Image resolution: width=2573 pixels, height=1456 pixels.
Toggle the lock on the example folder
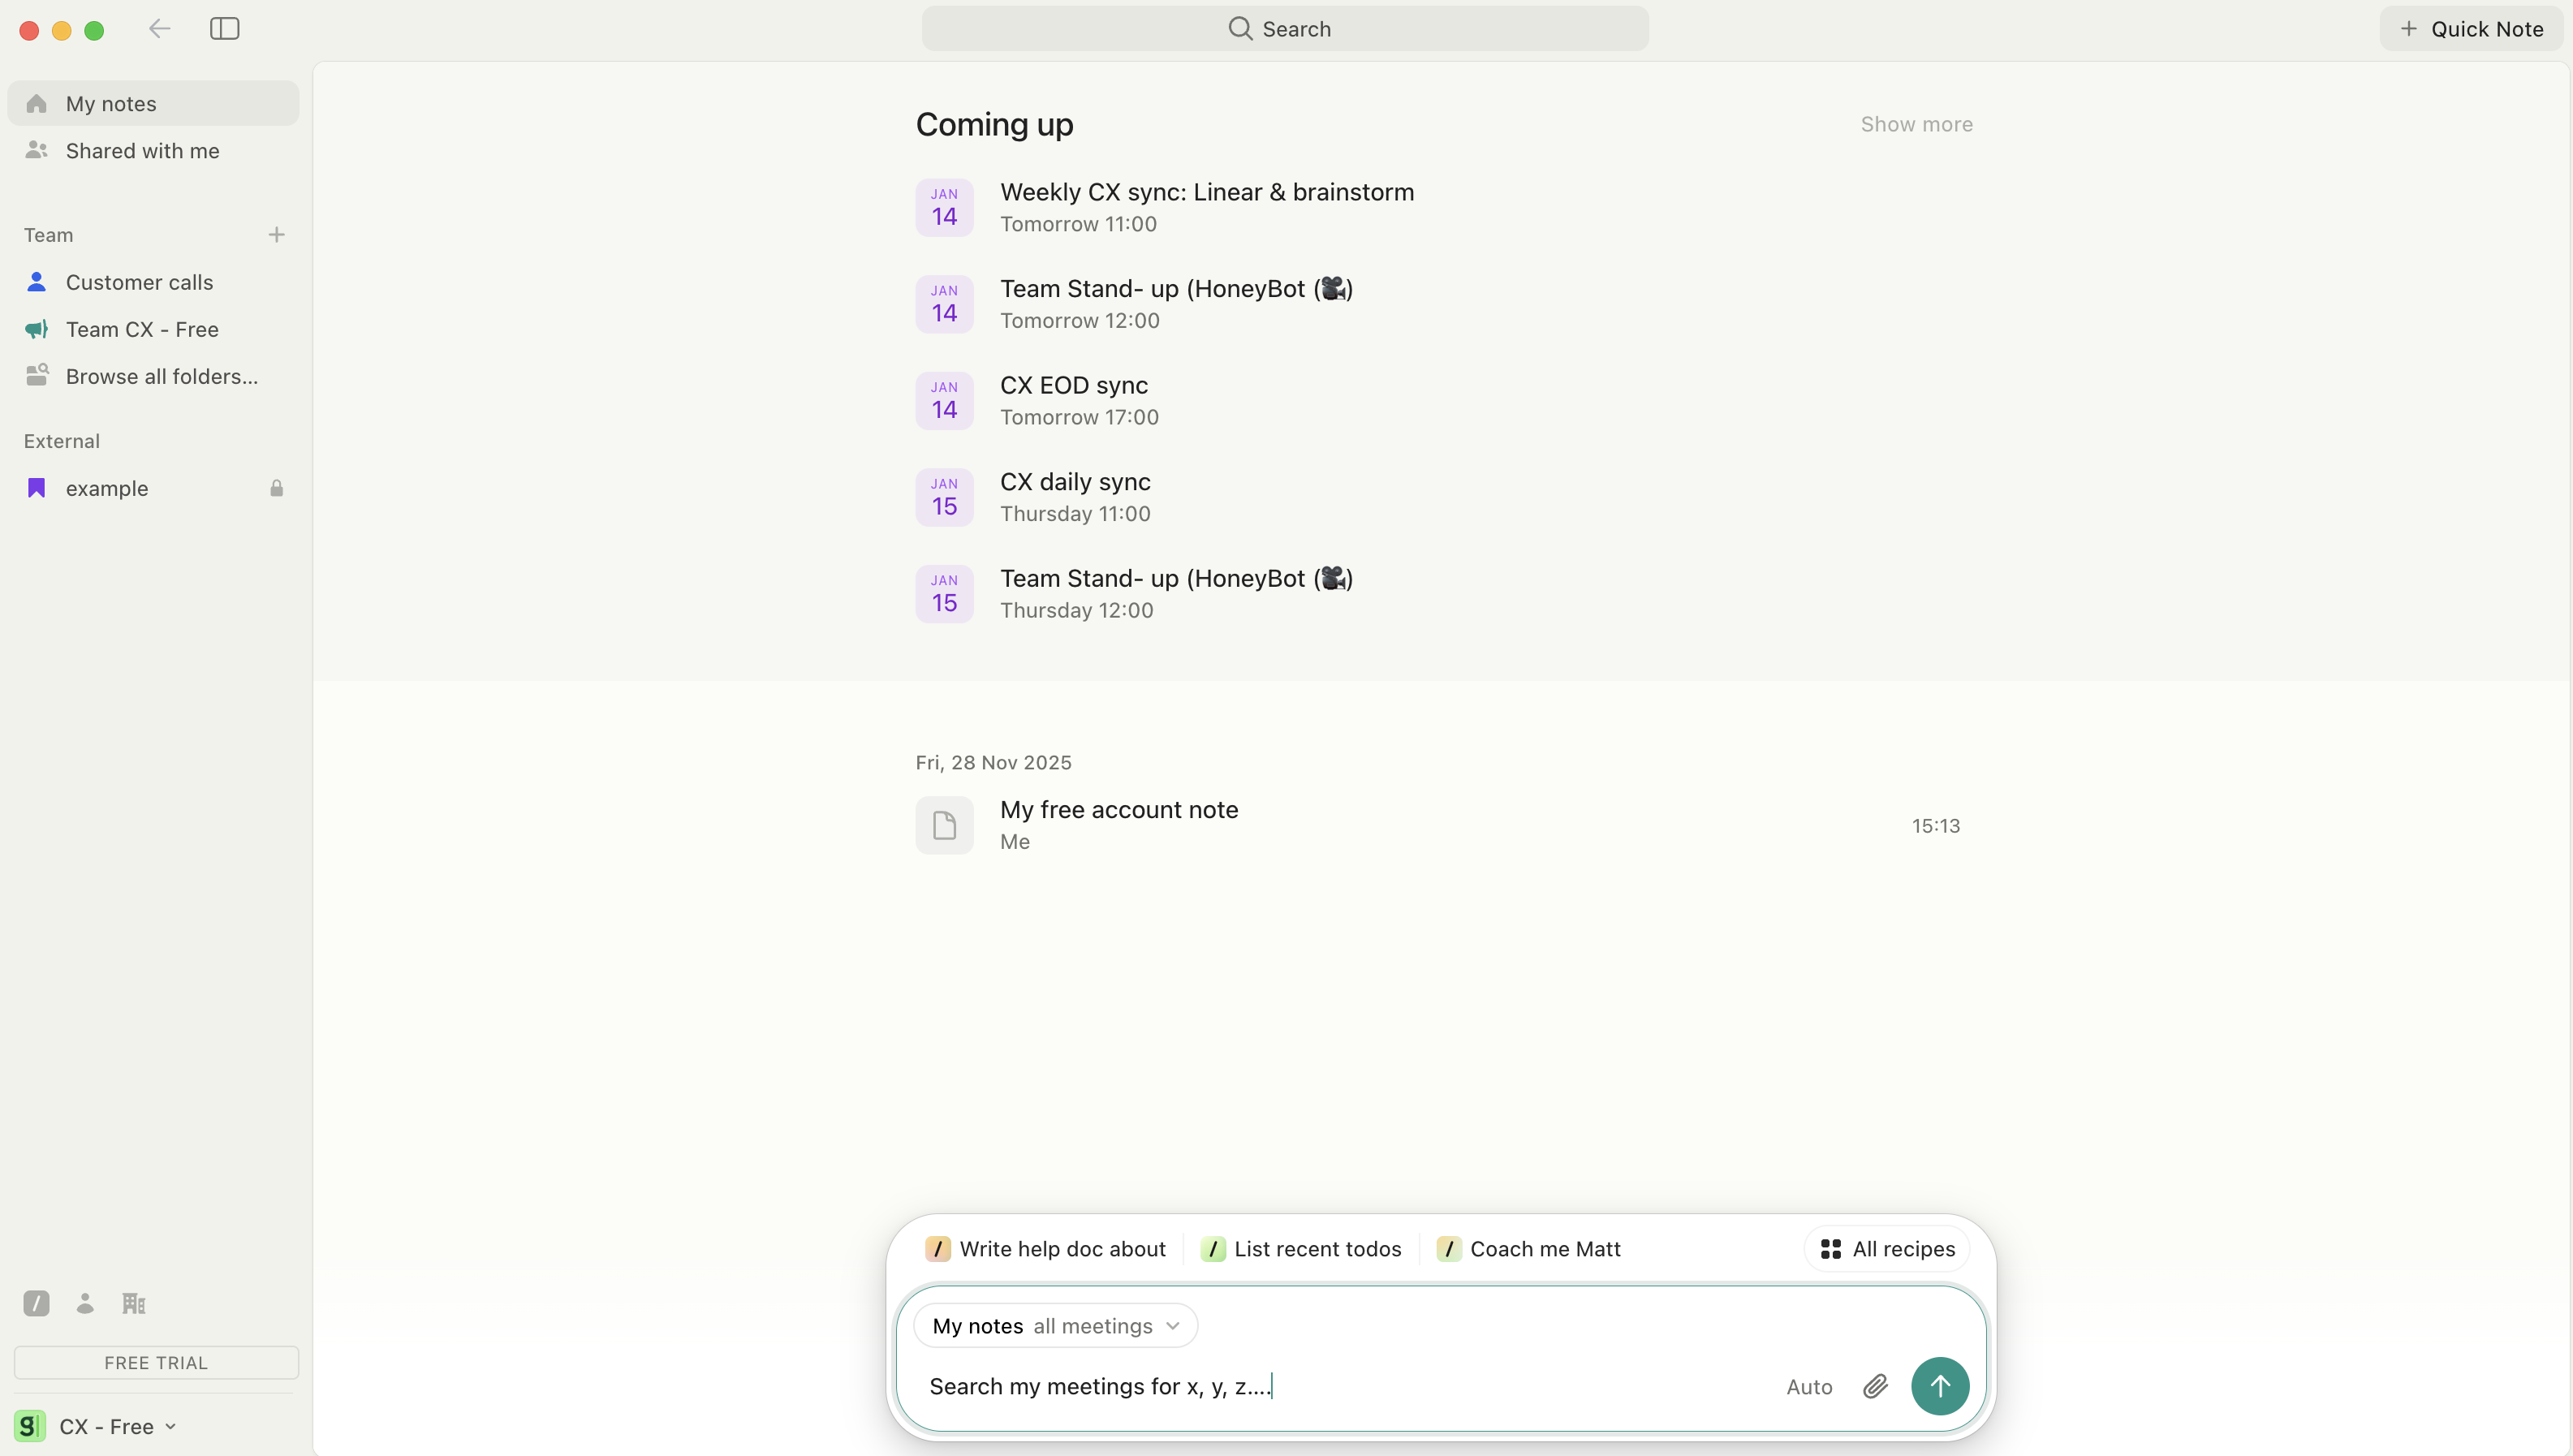pos(277,488)
